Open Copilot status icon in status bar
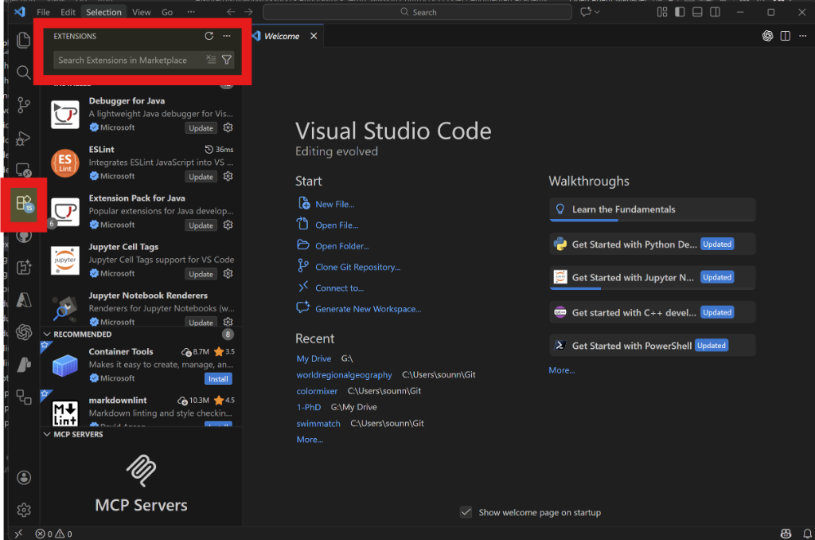The width and height of the screenshot is (815, 540). coord(786,534)
